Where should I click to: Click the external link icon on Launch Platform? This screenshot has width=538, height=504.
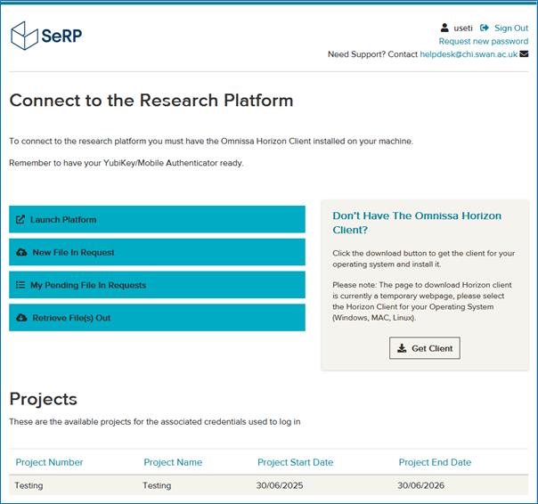20,220
